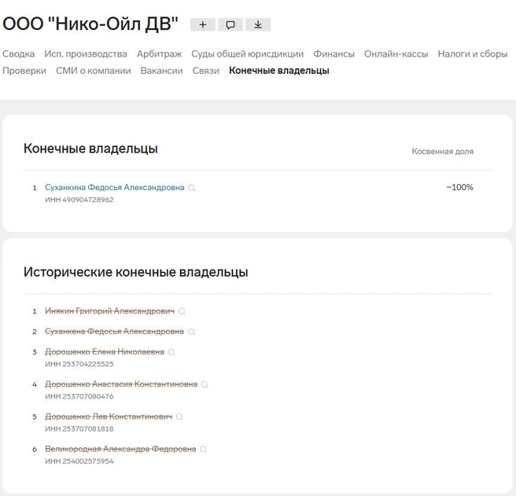Search icon next to Инякин Григорий Александрович

(x=182, y=311)
